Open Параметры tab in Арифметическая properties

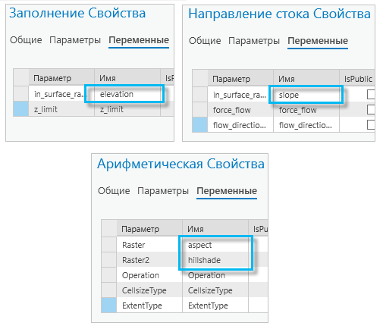tap(163, 191)
